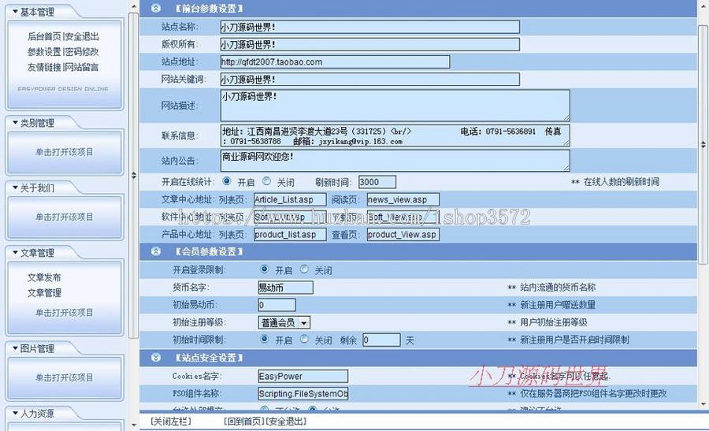Click the 站点地址 URL field
This screenshot has width=709, height=431.
tap(335, 62)
